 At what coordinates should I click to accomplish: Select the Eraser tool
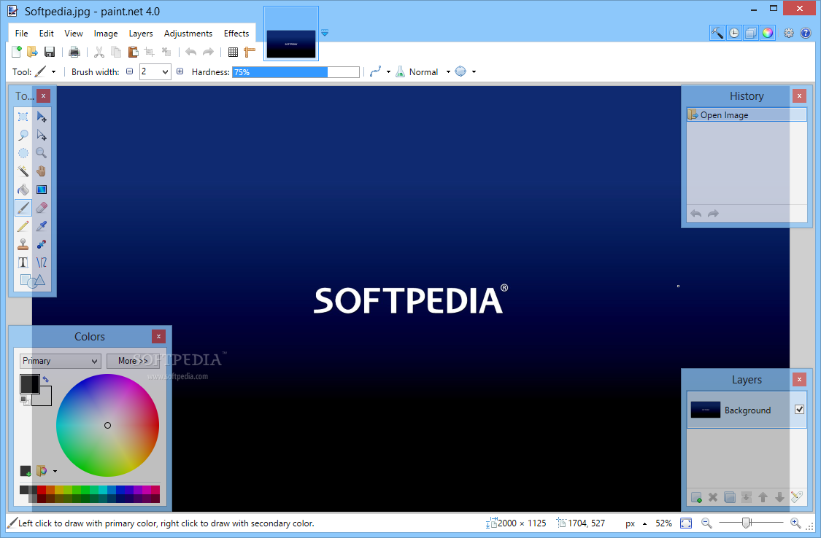42,208
